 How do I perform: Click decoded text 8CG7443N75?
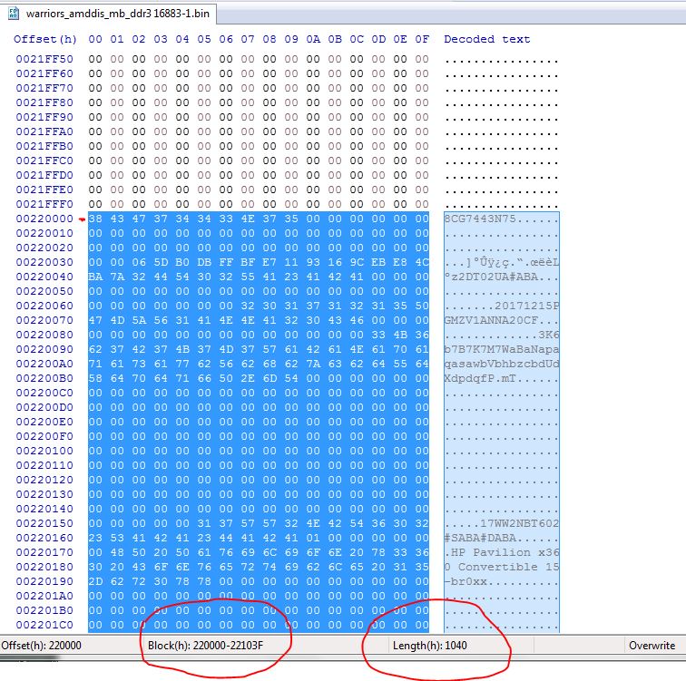[x=480, y=219]
